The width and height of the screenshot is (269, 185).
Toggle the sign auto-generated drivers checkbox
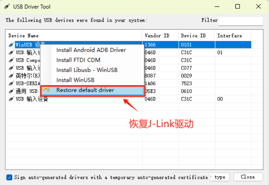[x=9, y=177]
